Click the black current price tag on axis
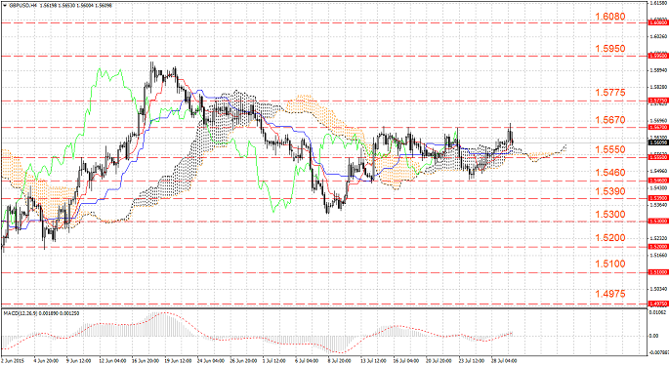669x365 pixels. tap(658, 142)
